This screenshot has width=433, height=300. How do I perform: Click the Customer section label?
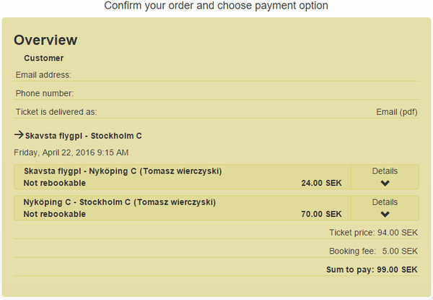(x=43, y=58)
